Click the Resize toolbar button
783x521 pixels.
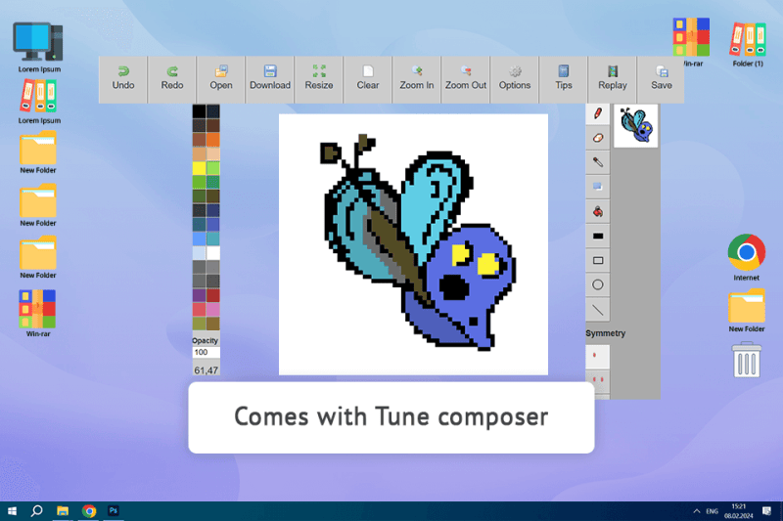[x=319, y=79]
